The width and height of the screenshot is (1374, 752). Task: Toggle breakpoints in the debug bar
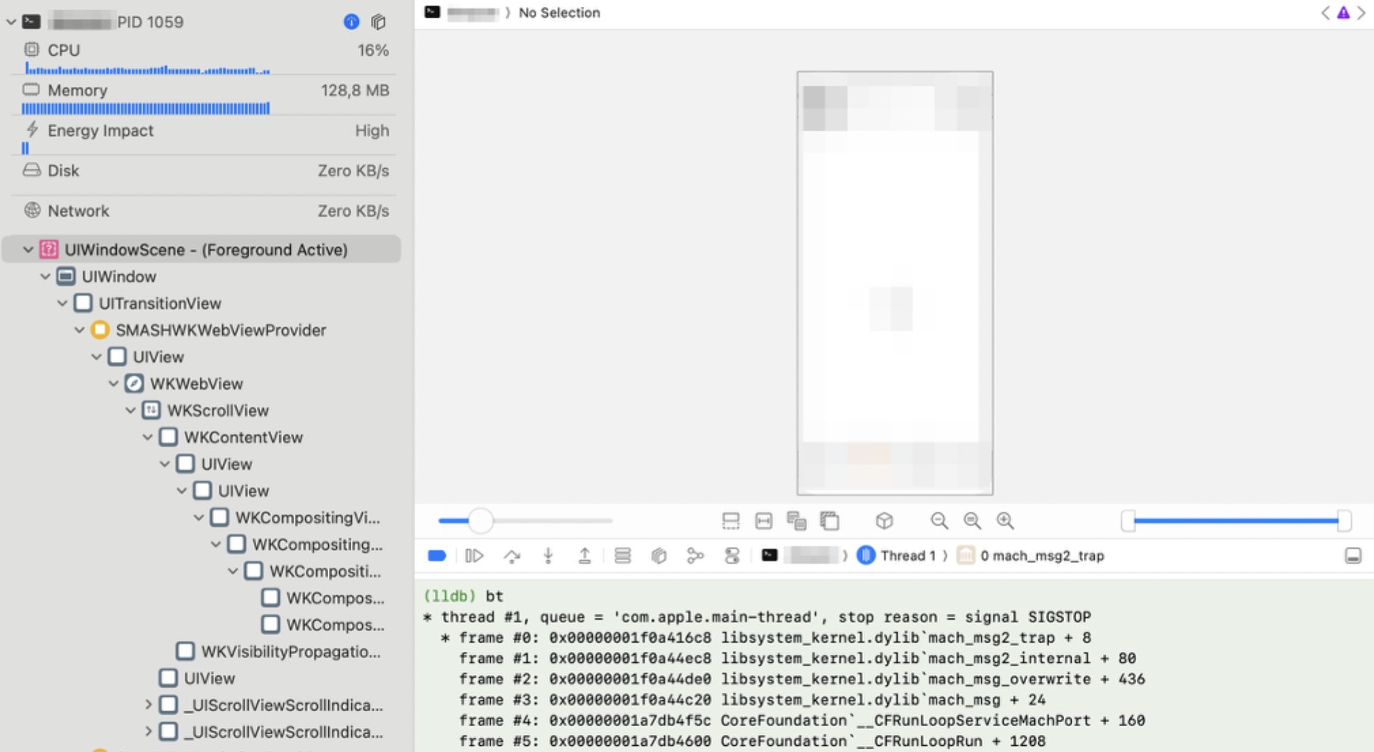click(x=438, y=556)
